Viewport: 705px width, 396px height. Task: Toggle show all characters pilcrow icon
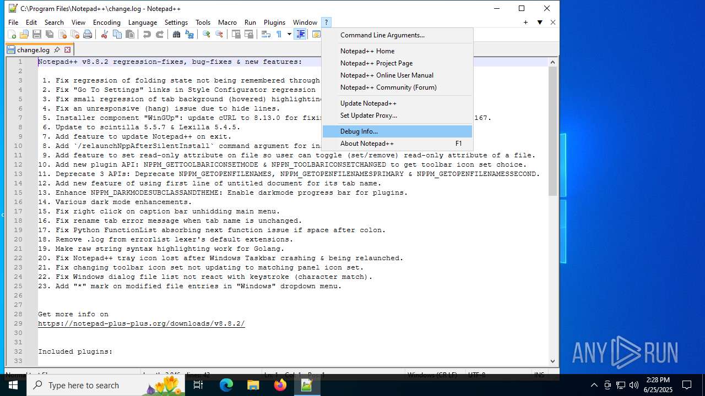pyautogui.click(x=279, y=35)
